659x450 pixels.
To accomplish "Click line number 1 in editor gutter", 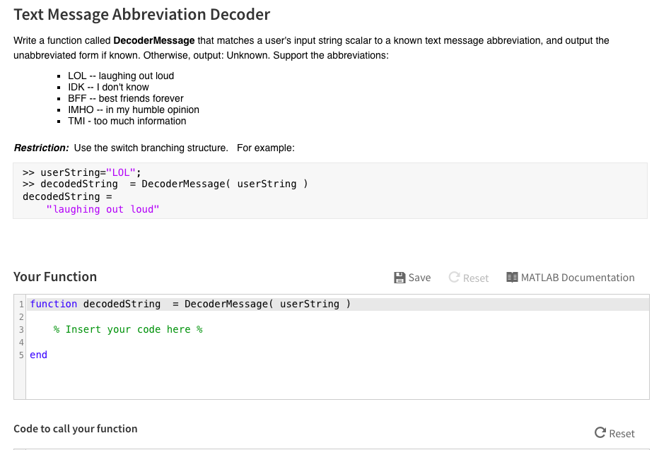I will (x=21, y=304).
